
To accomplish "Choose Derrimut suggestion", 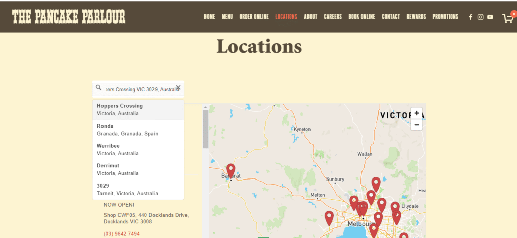I will pos(138,169).
